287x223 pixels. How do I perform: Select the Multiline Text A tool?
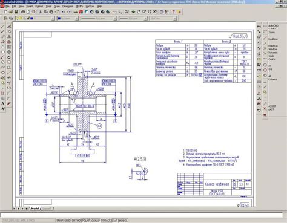point(3,104)
